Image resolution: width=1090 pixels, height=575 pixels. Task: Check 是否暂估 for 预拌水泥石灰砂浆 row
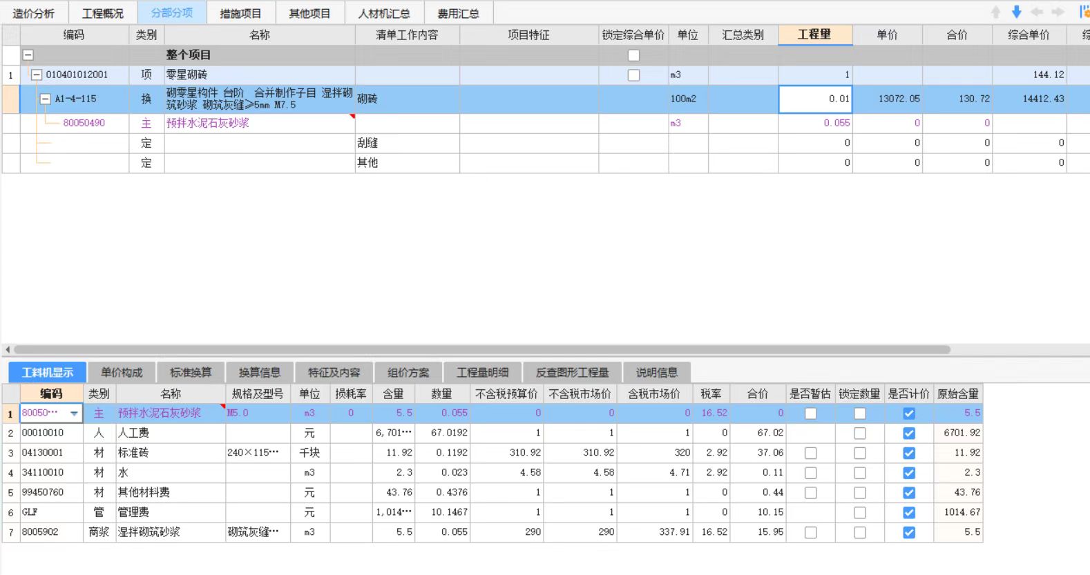810,413
